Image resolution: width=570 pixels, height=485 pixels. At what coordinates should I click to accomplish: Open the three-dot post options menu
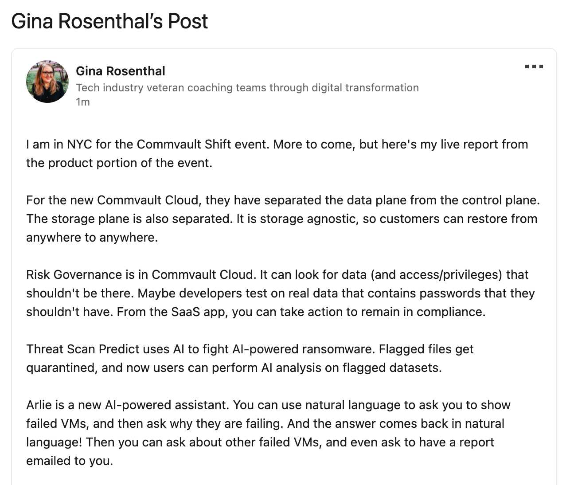(534, 67)
